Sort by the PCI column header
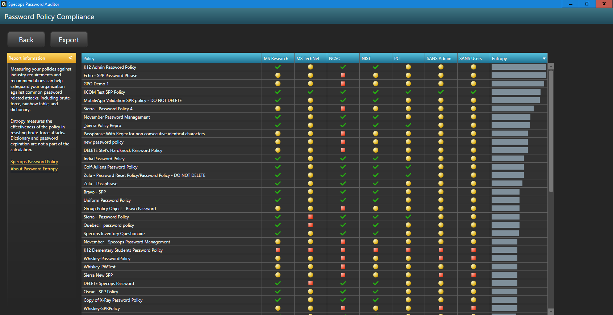This screenshot has width=613, height=315. [408, 58]
